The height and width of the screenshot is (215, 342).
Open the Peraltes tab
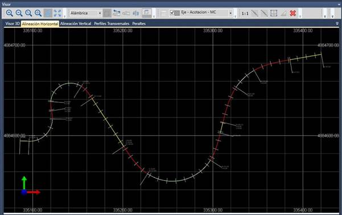139,23
